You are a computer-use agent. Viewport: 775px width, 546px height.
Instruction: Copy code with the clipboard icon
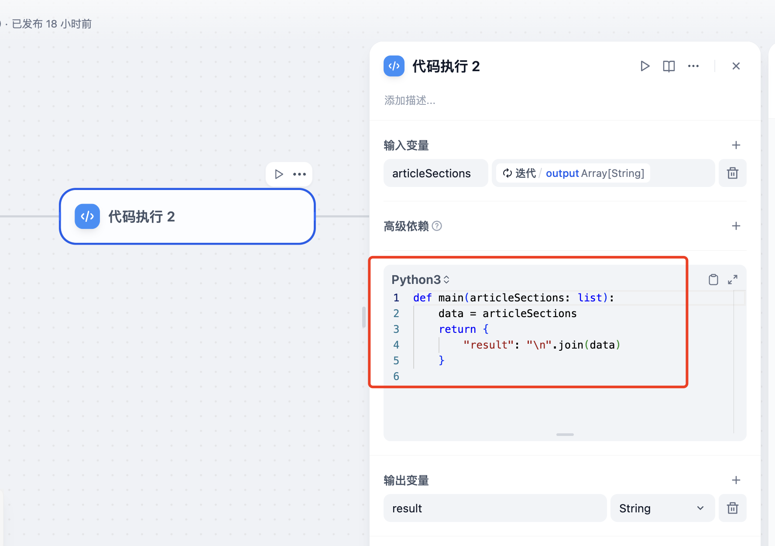pos(713,280)
